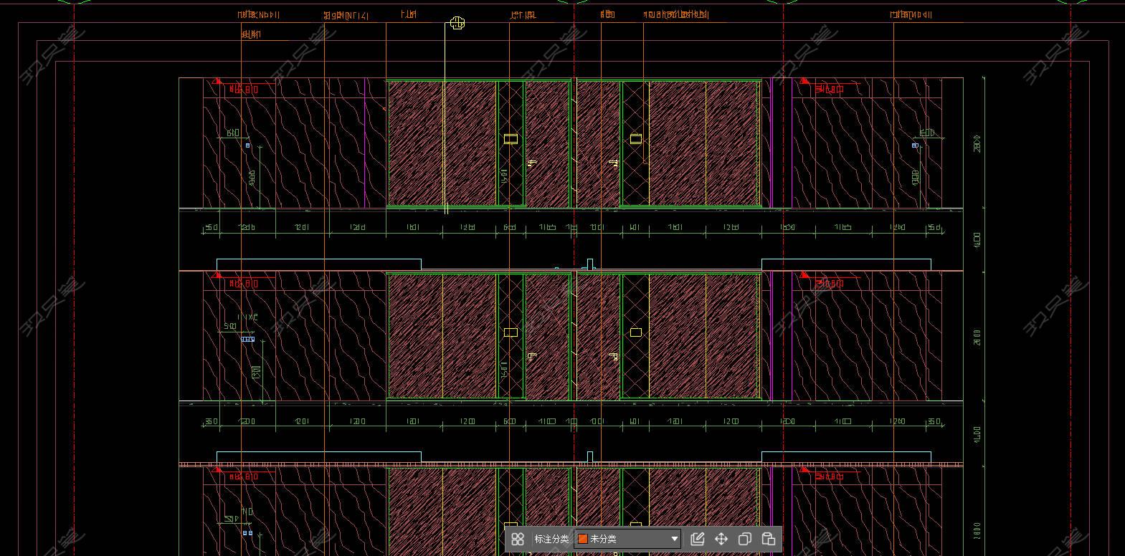The width and height of the screenshot is (1125, 556).
Task: Select left yellow rectangle symbol in top elevation
Action: 511,139
